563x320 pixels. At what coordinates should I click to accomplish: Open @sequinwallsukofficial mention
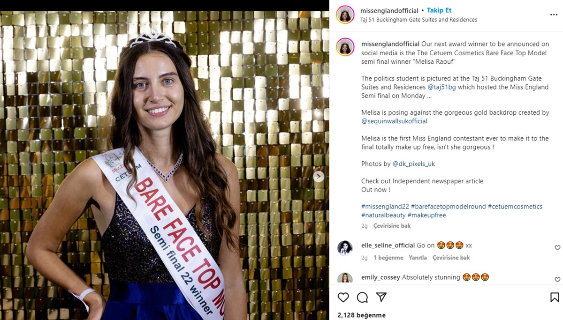pos(394,121)
